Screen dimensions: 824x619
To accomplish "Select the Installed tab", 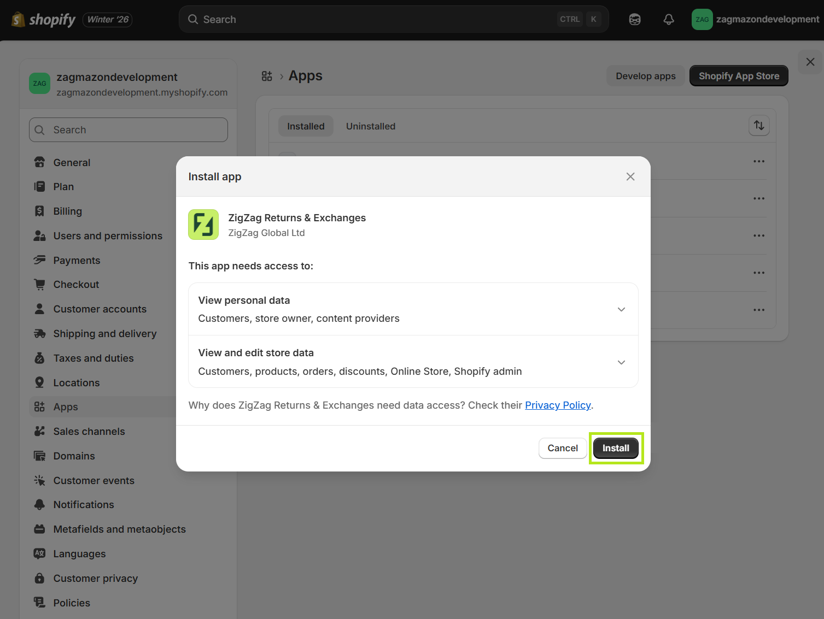I will point(306,126).
